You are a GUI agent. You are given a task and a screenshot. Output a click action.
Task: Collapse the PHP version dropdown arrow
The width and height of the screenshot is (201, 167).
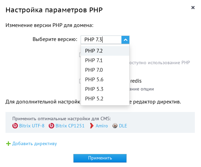tap(126, 40)
